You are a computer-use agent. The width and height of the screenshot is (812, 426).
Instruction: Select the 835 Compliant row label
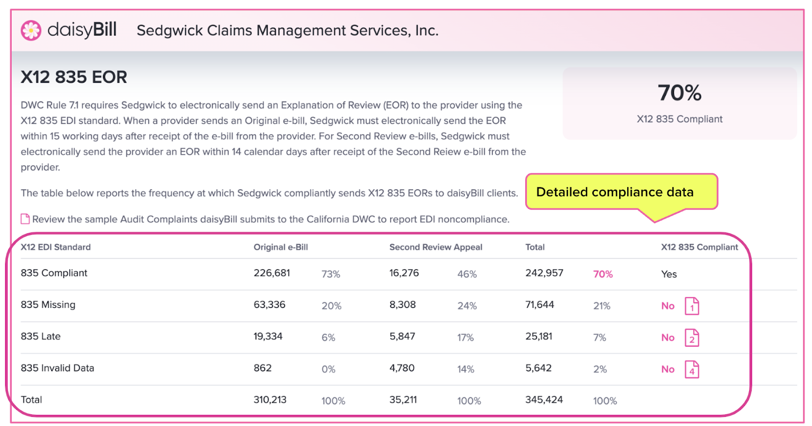click(x=54, y=273)
